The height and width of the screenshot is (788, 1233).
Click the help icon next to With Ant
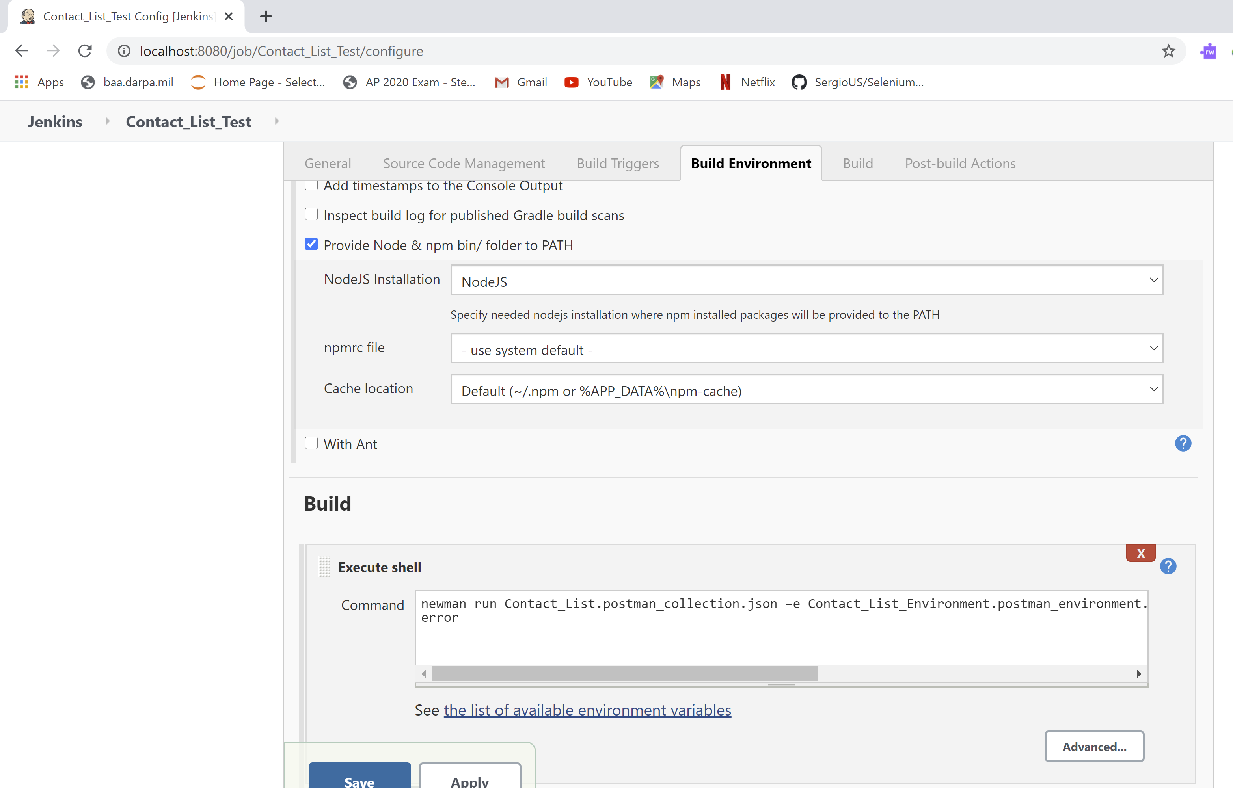pos(1183,443)
